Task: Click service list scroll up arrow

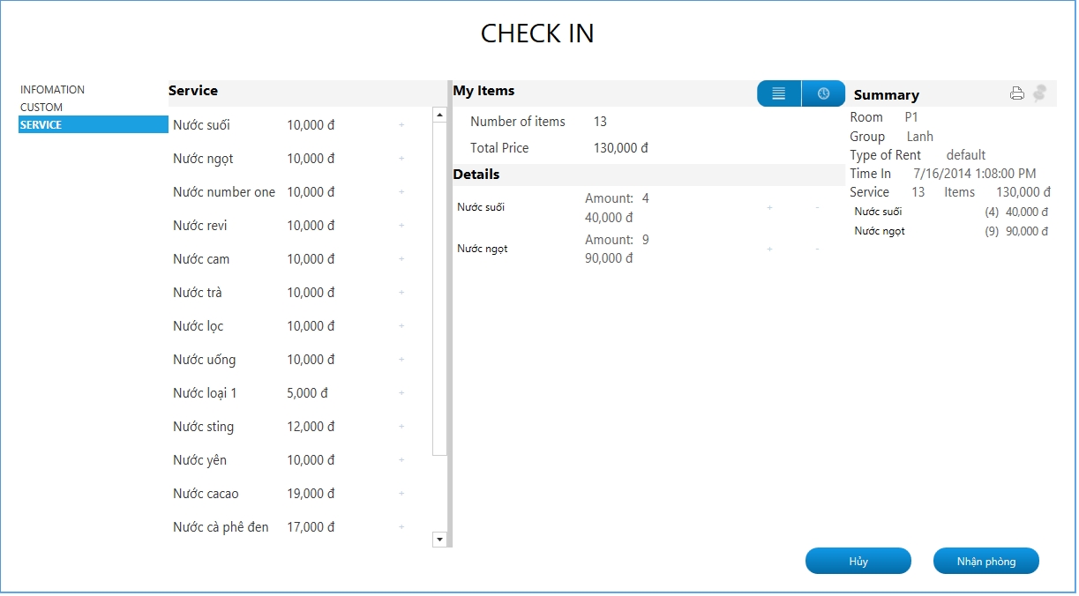Action: click(x=440, y=115)
